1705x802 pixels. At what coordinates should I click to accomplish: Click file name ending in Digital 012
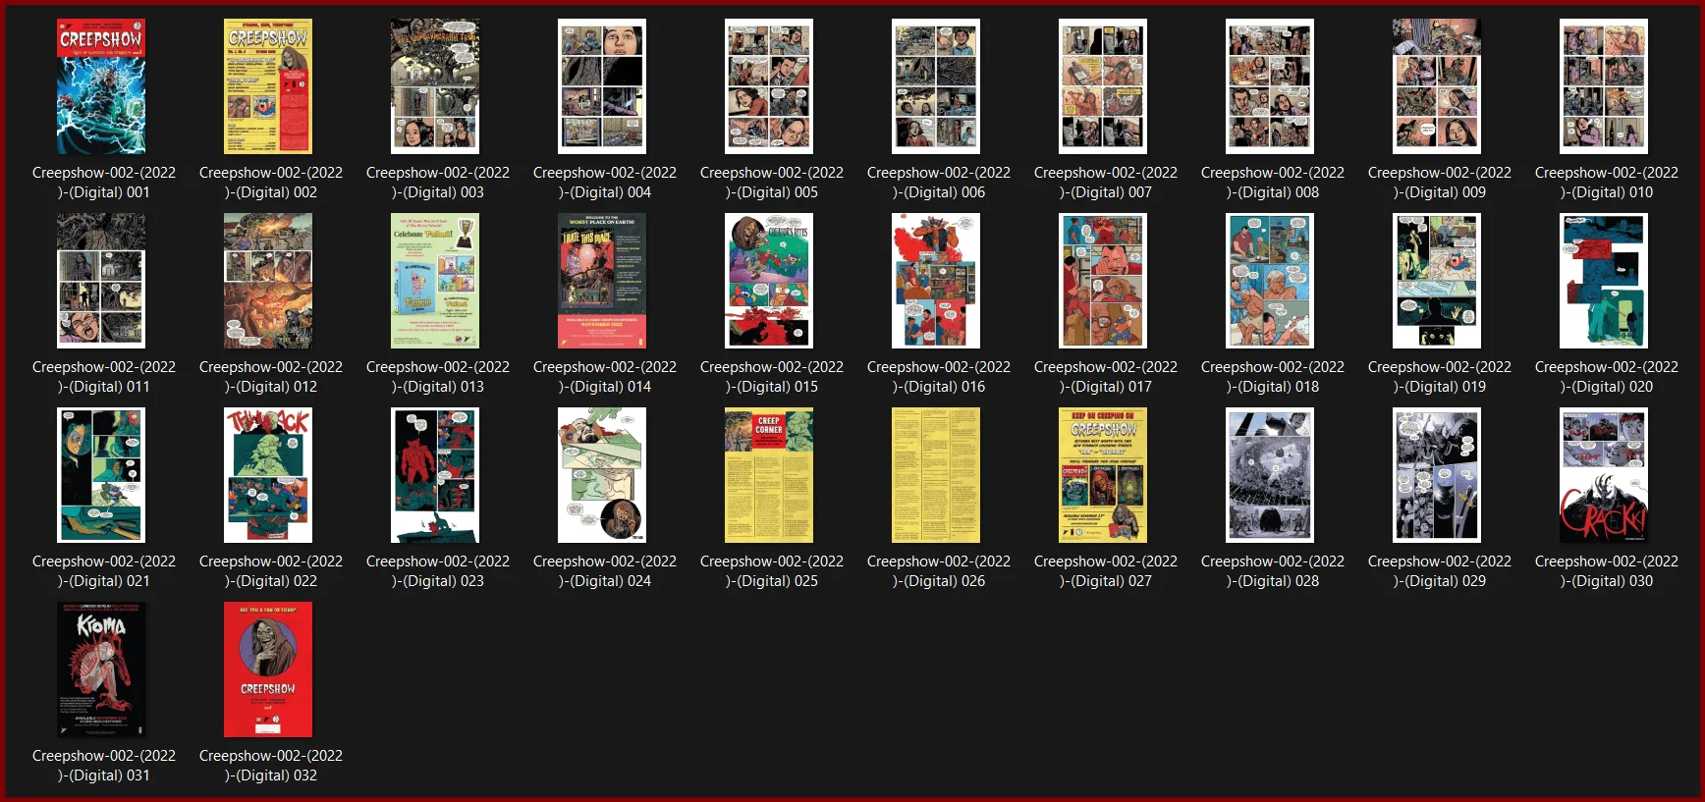pos(271,377)
